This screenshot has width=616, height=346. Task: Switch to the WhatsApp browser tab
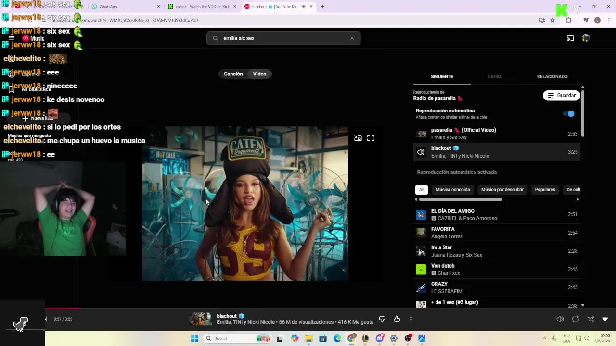[x=126, y=7]
